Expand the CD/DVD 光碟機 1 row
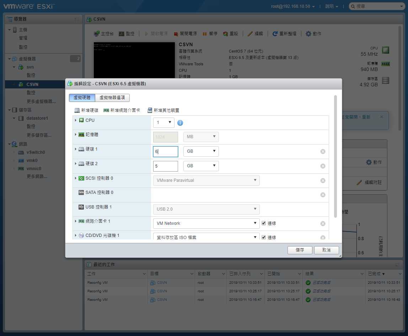The image size is (408, 336). tap(76, 235)
